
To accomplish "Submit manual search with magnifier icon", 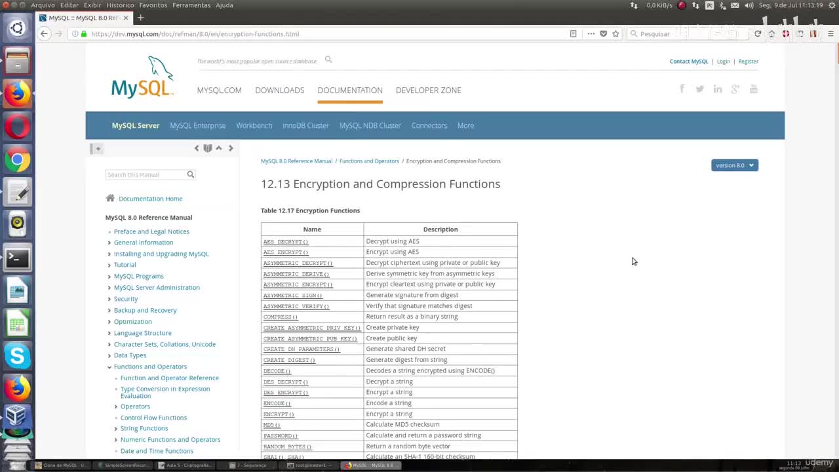I will point(191,174).
